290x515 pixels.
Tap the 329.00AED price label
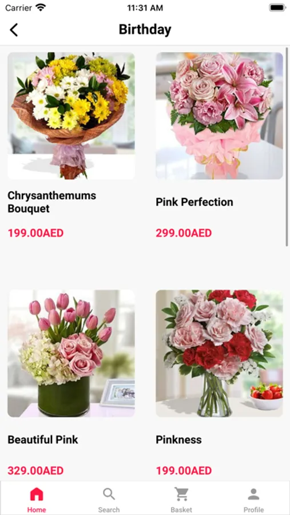point(35,471)
